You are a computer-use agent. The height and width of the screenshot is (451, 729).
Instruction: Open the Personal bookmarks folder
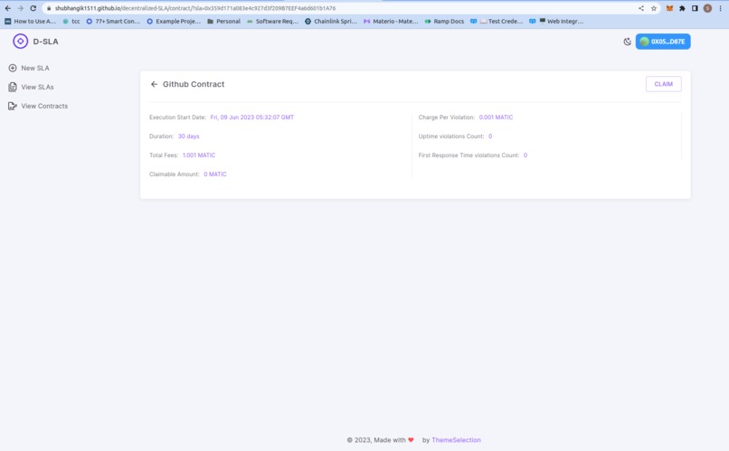click(223, 22)
